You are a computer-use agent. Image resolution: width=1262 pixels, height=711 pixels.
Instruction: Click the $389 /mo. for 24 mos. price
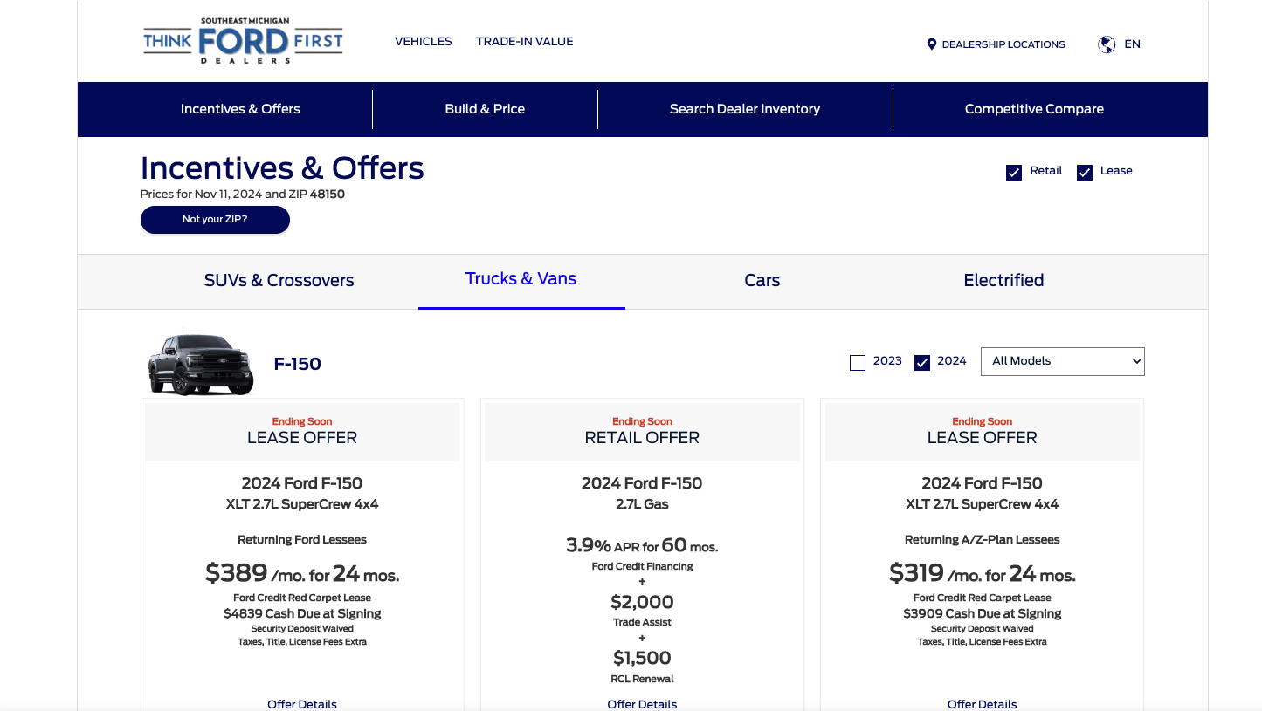pyautogui.click(x=302, y=573)
